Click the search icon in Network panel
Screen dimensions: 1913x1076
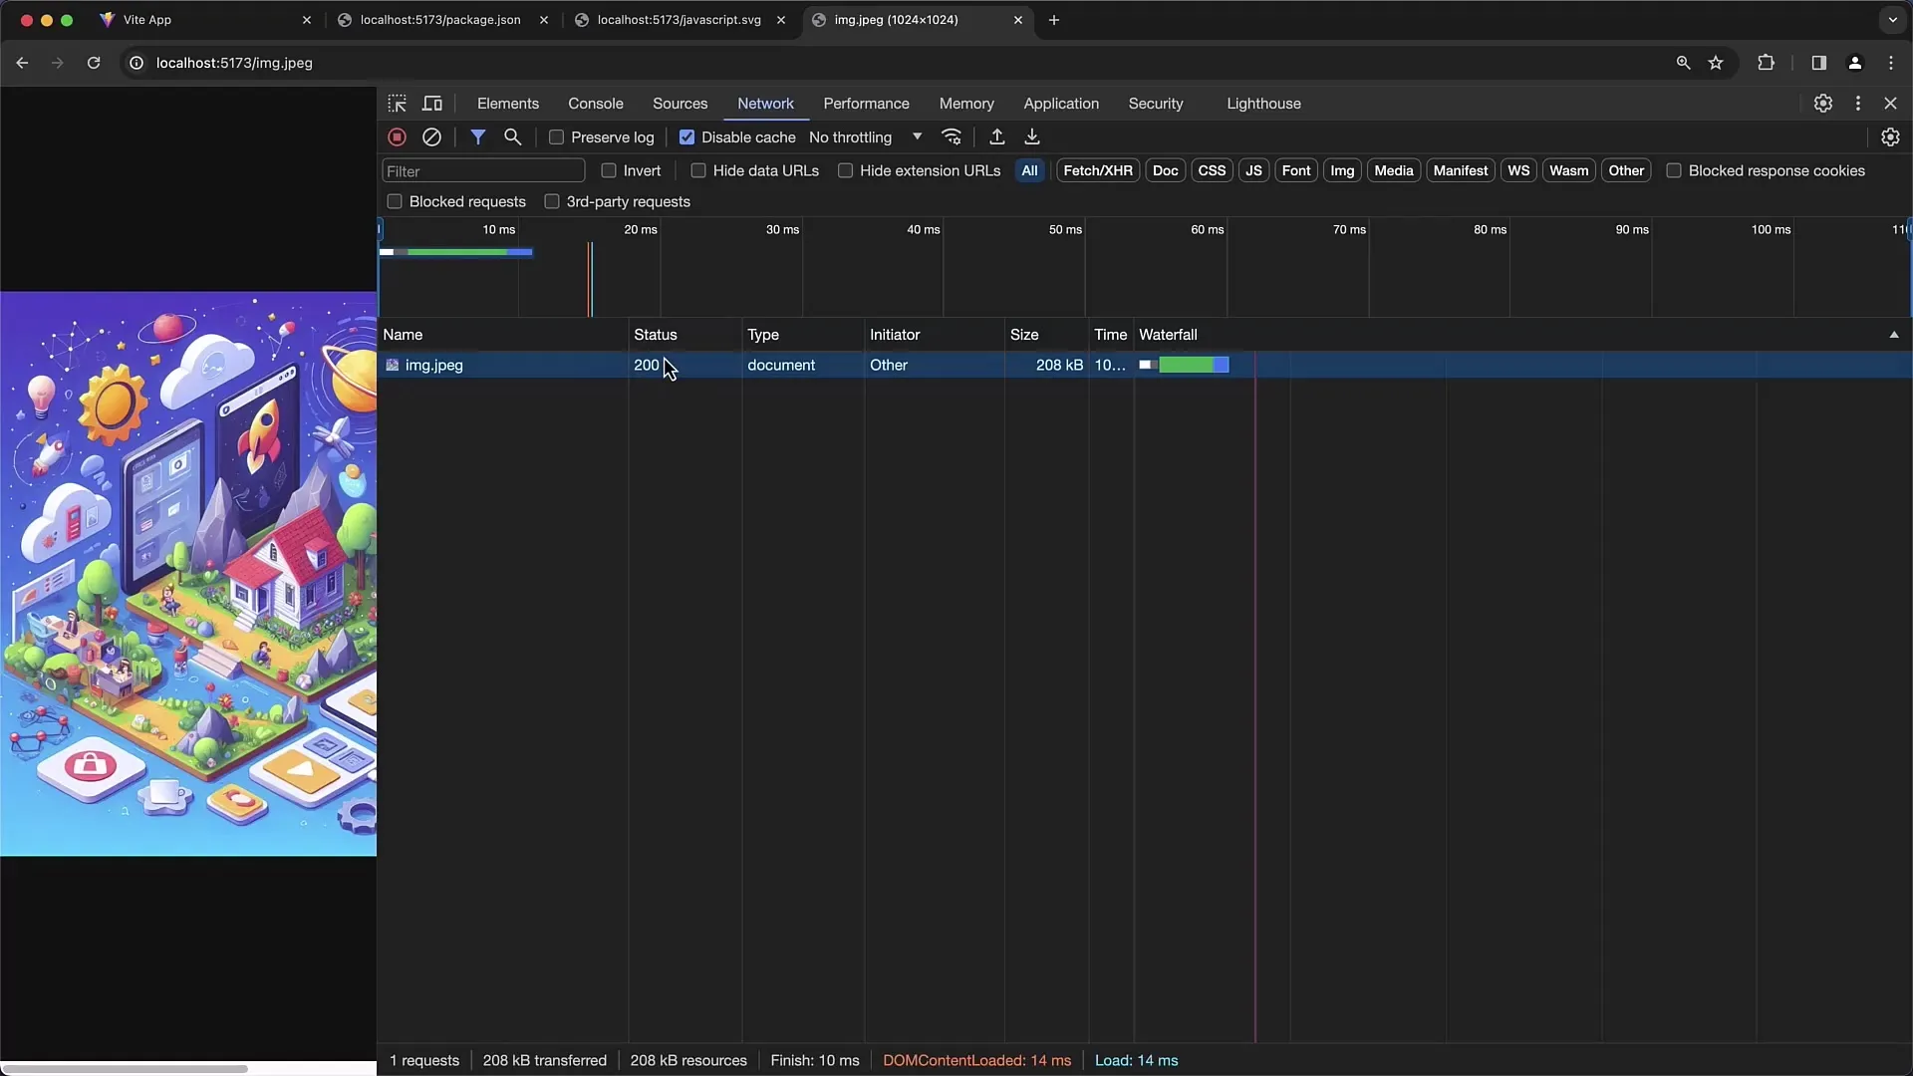point(512,136)
